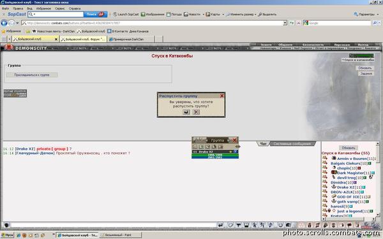
Task: Click the chat message input field
Action: [x=113, y=225]
